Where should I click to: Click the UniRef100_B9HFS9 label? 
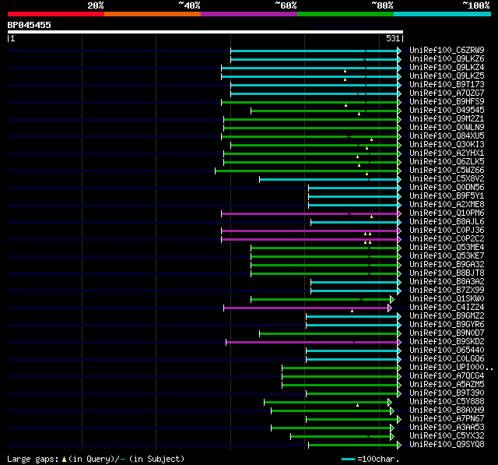pyautogui.click(x=447, y=102)
